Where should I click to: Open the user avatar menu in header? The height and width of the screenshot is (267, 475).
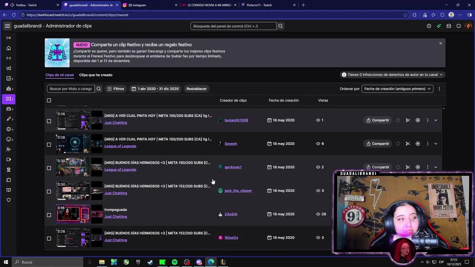(468, 26)
